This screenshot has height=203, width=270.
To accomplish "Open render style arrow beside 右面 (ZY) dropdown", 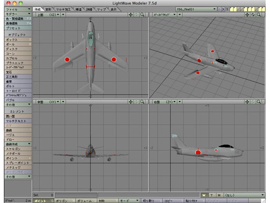I will click(180, 102).
